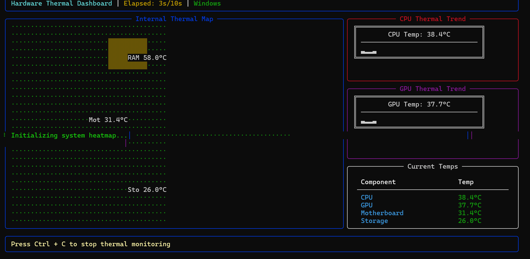Click the CPU trend sparkline bar
The height and width of the screenshot is (259, 530).
(x=368, y=52)
